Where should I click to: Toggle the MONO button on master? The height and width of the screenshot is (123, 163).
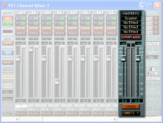(131, 106)
